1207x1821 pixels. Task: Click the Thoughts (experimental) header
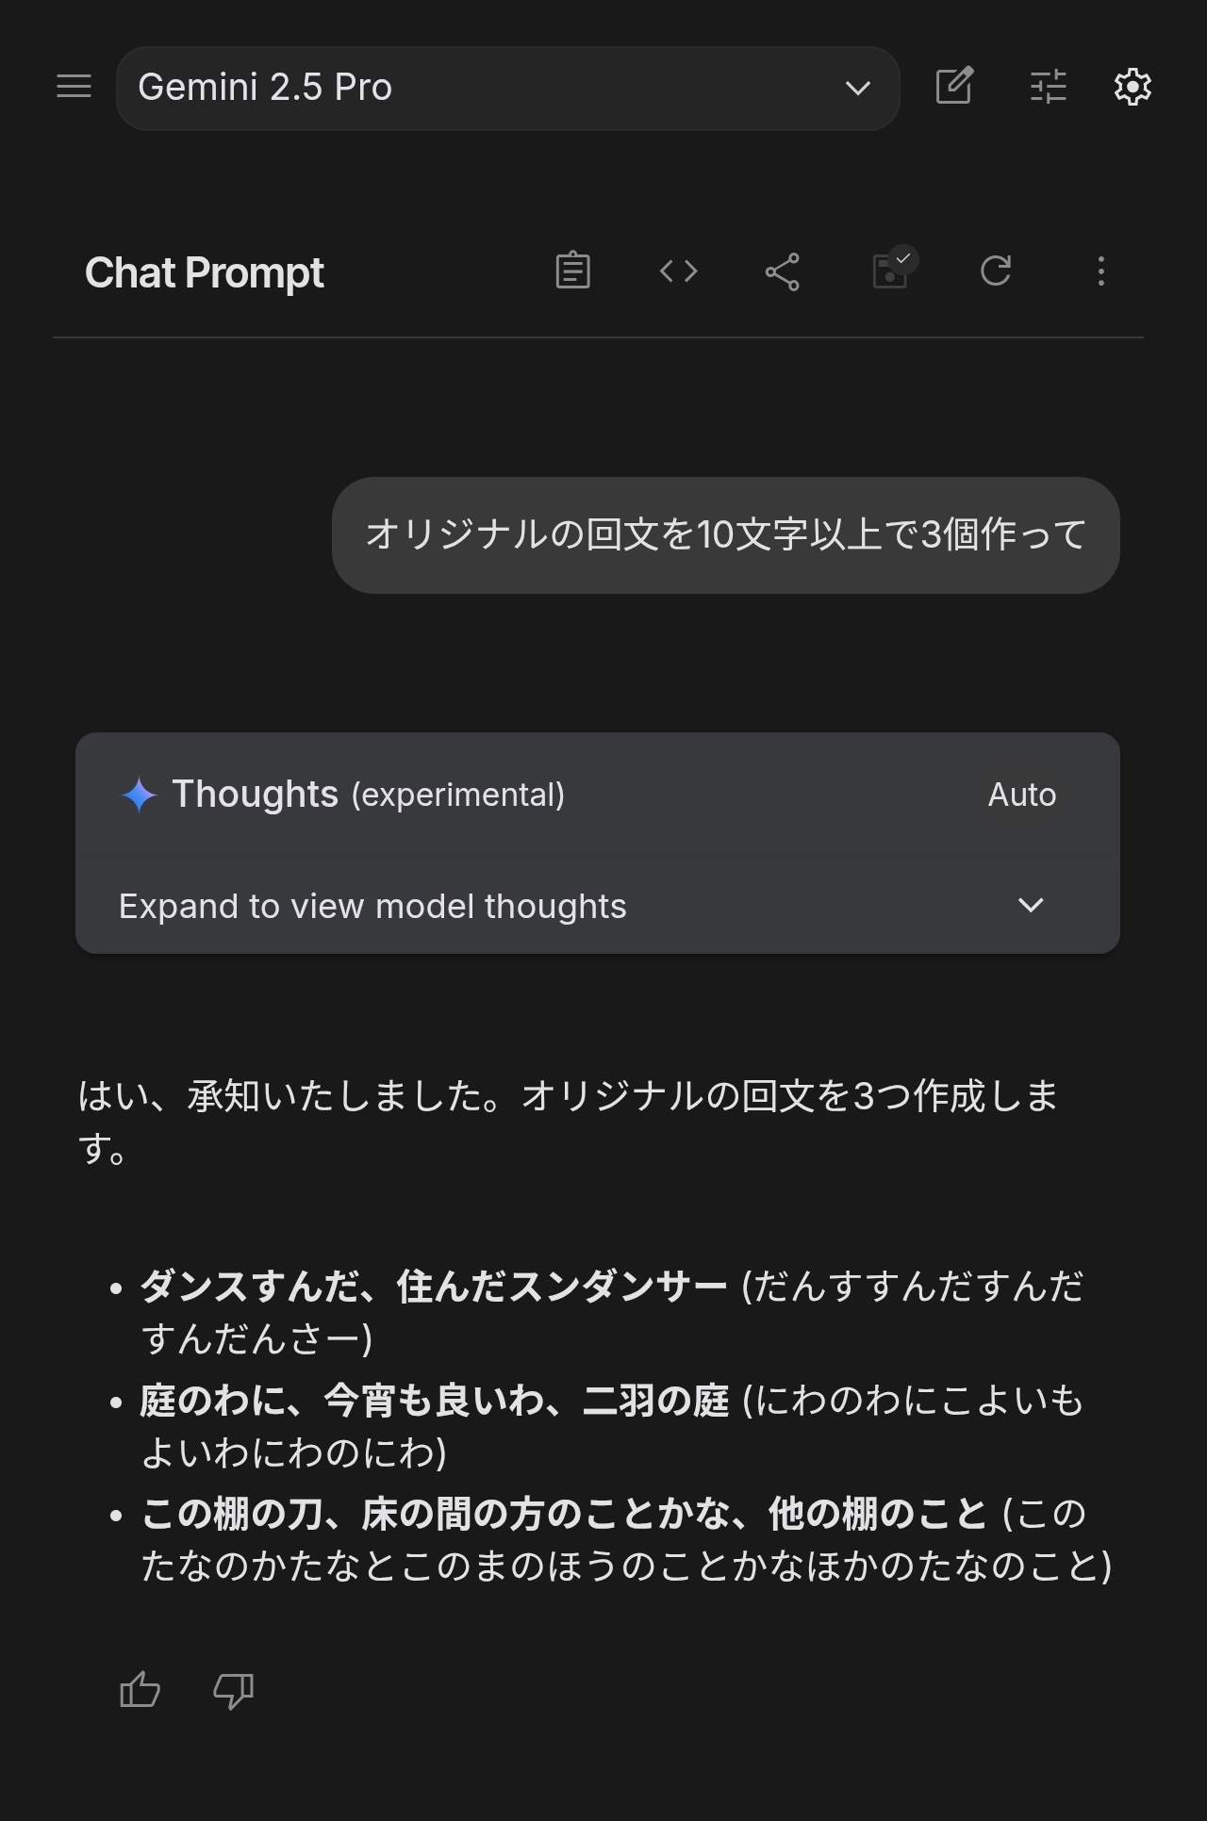click(368, 795)
